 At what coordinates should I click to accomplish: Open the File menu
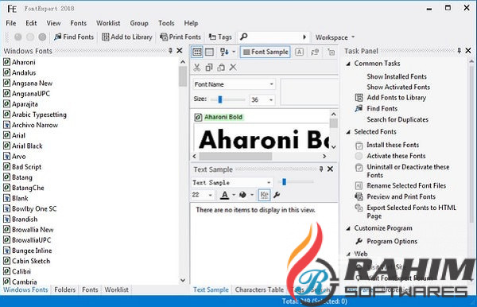click(x=11, y=23)
